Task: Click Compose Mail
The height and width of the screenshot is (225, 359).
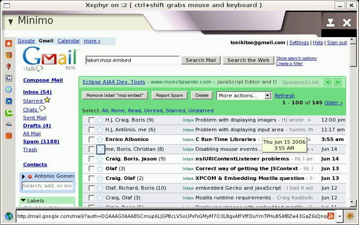Action: pos(43,80)
